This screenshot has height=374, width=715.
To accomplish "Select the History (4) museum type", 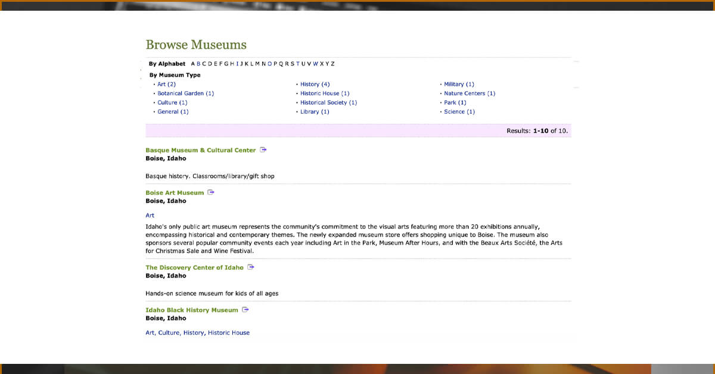I will point(315,84).
